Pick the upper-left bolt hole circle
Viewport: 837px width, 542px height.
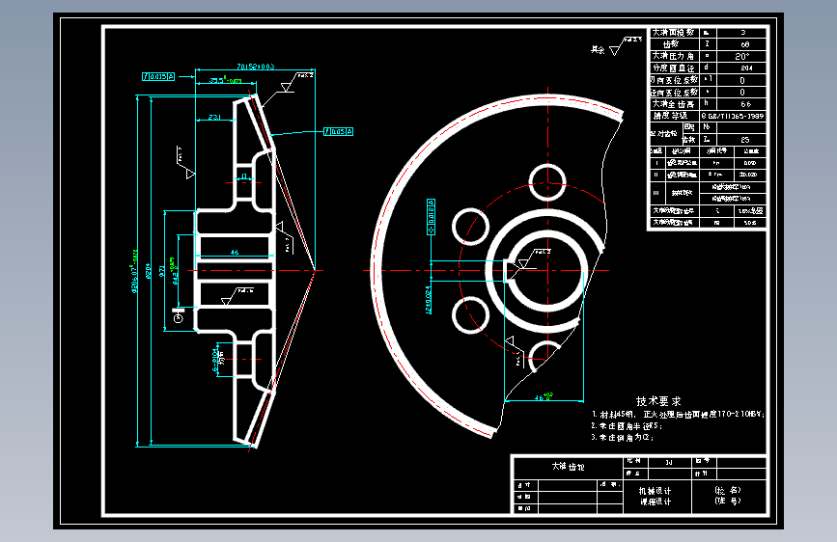(470, 227)
